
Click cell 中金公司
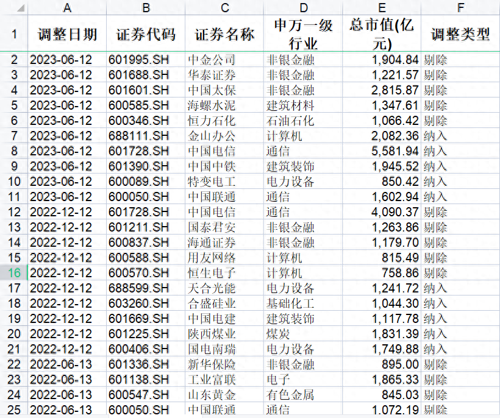[224, 60]
